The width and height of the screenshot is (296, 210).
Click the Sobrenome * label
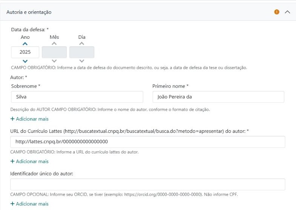click(x=26, y=86)
